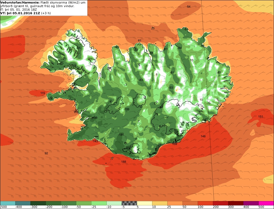Pick the dark maroon swatch between 300 and 400
274x209 pixels.
236,203
